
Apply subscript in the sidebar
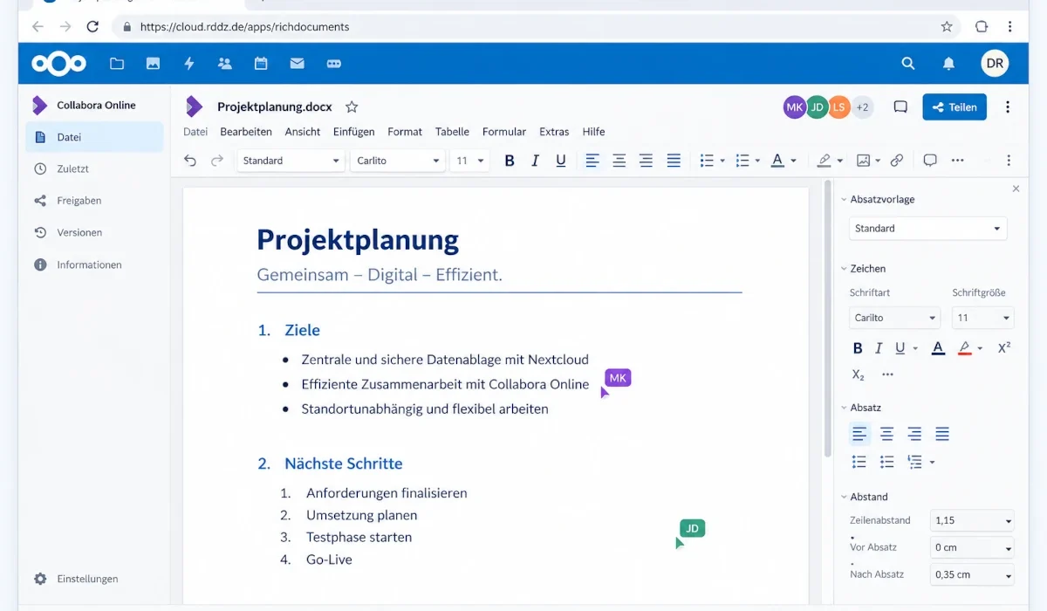pyautogui.click(x=859, y=374)
